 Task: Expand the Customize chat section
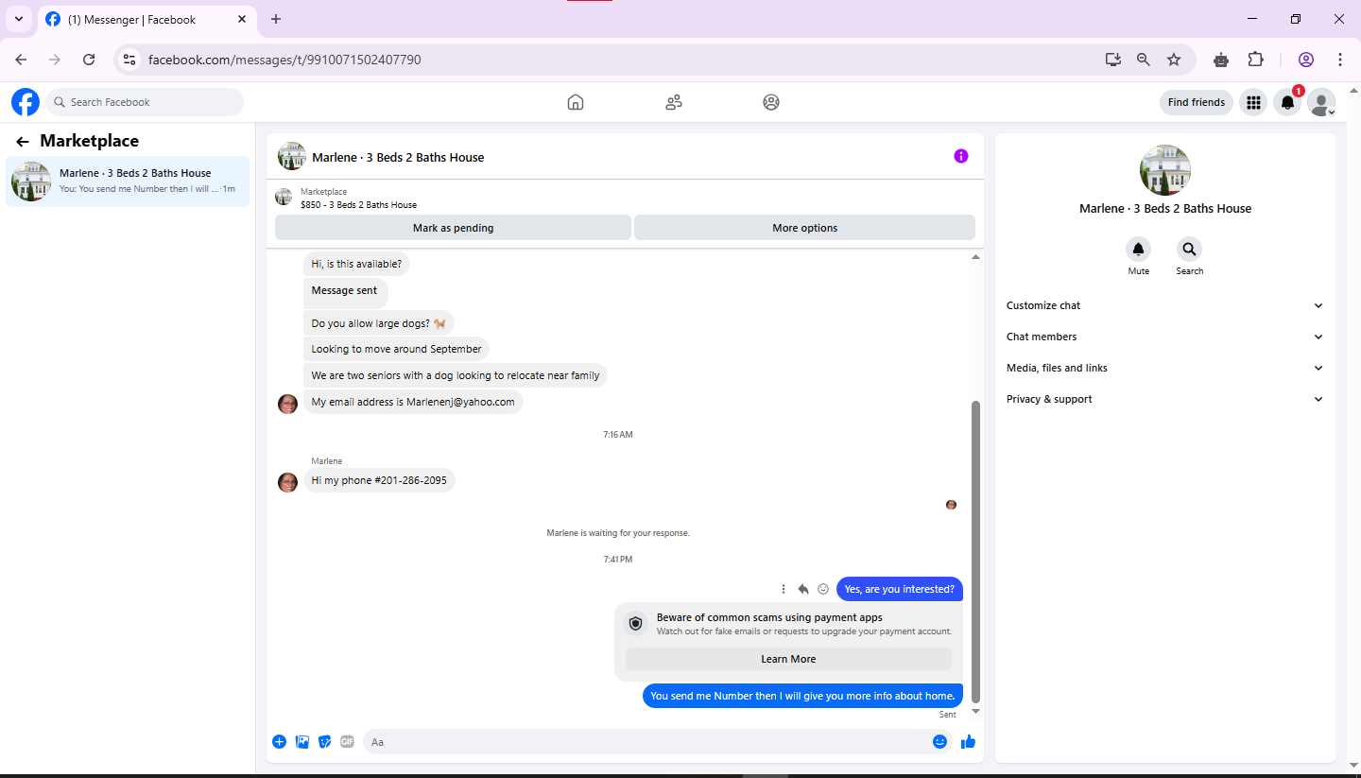coord(1164,305)
